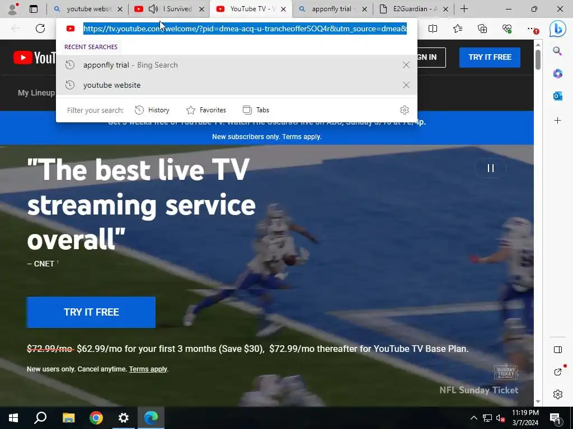Add a sidebar app with plus
Screen dimensions: 573x429
[x=557, y=121]
